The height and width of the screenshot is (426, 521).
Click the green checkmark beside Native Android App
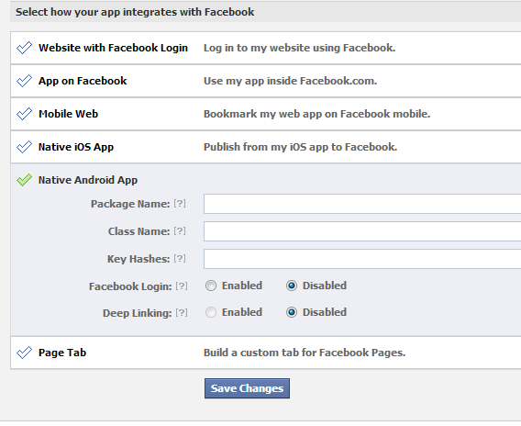24,180
